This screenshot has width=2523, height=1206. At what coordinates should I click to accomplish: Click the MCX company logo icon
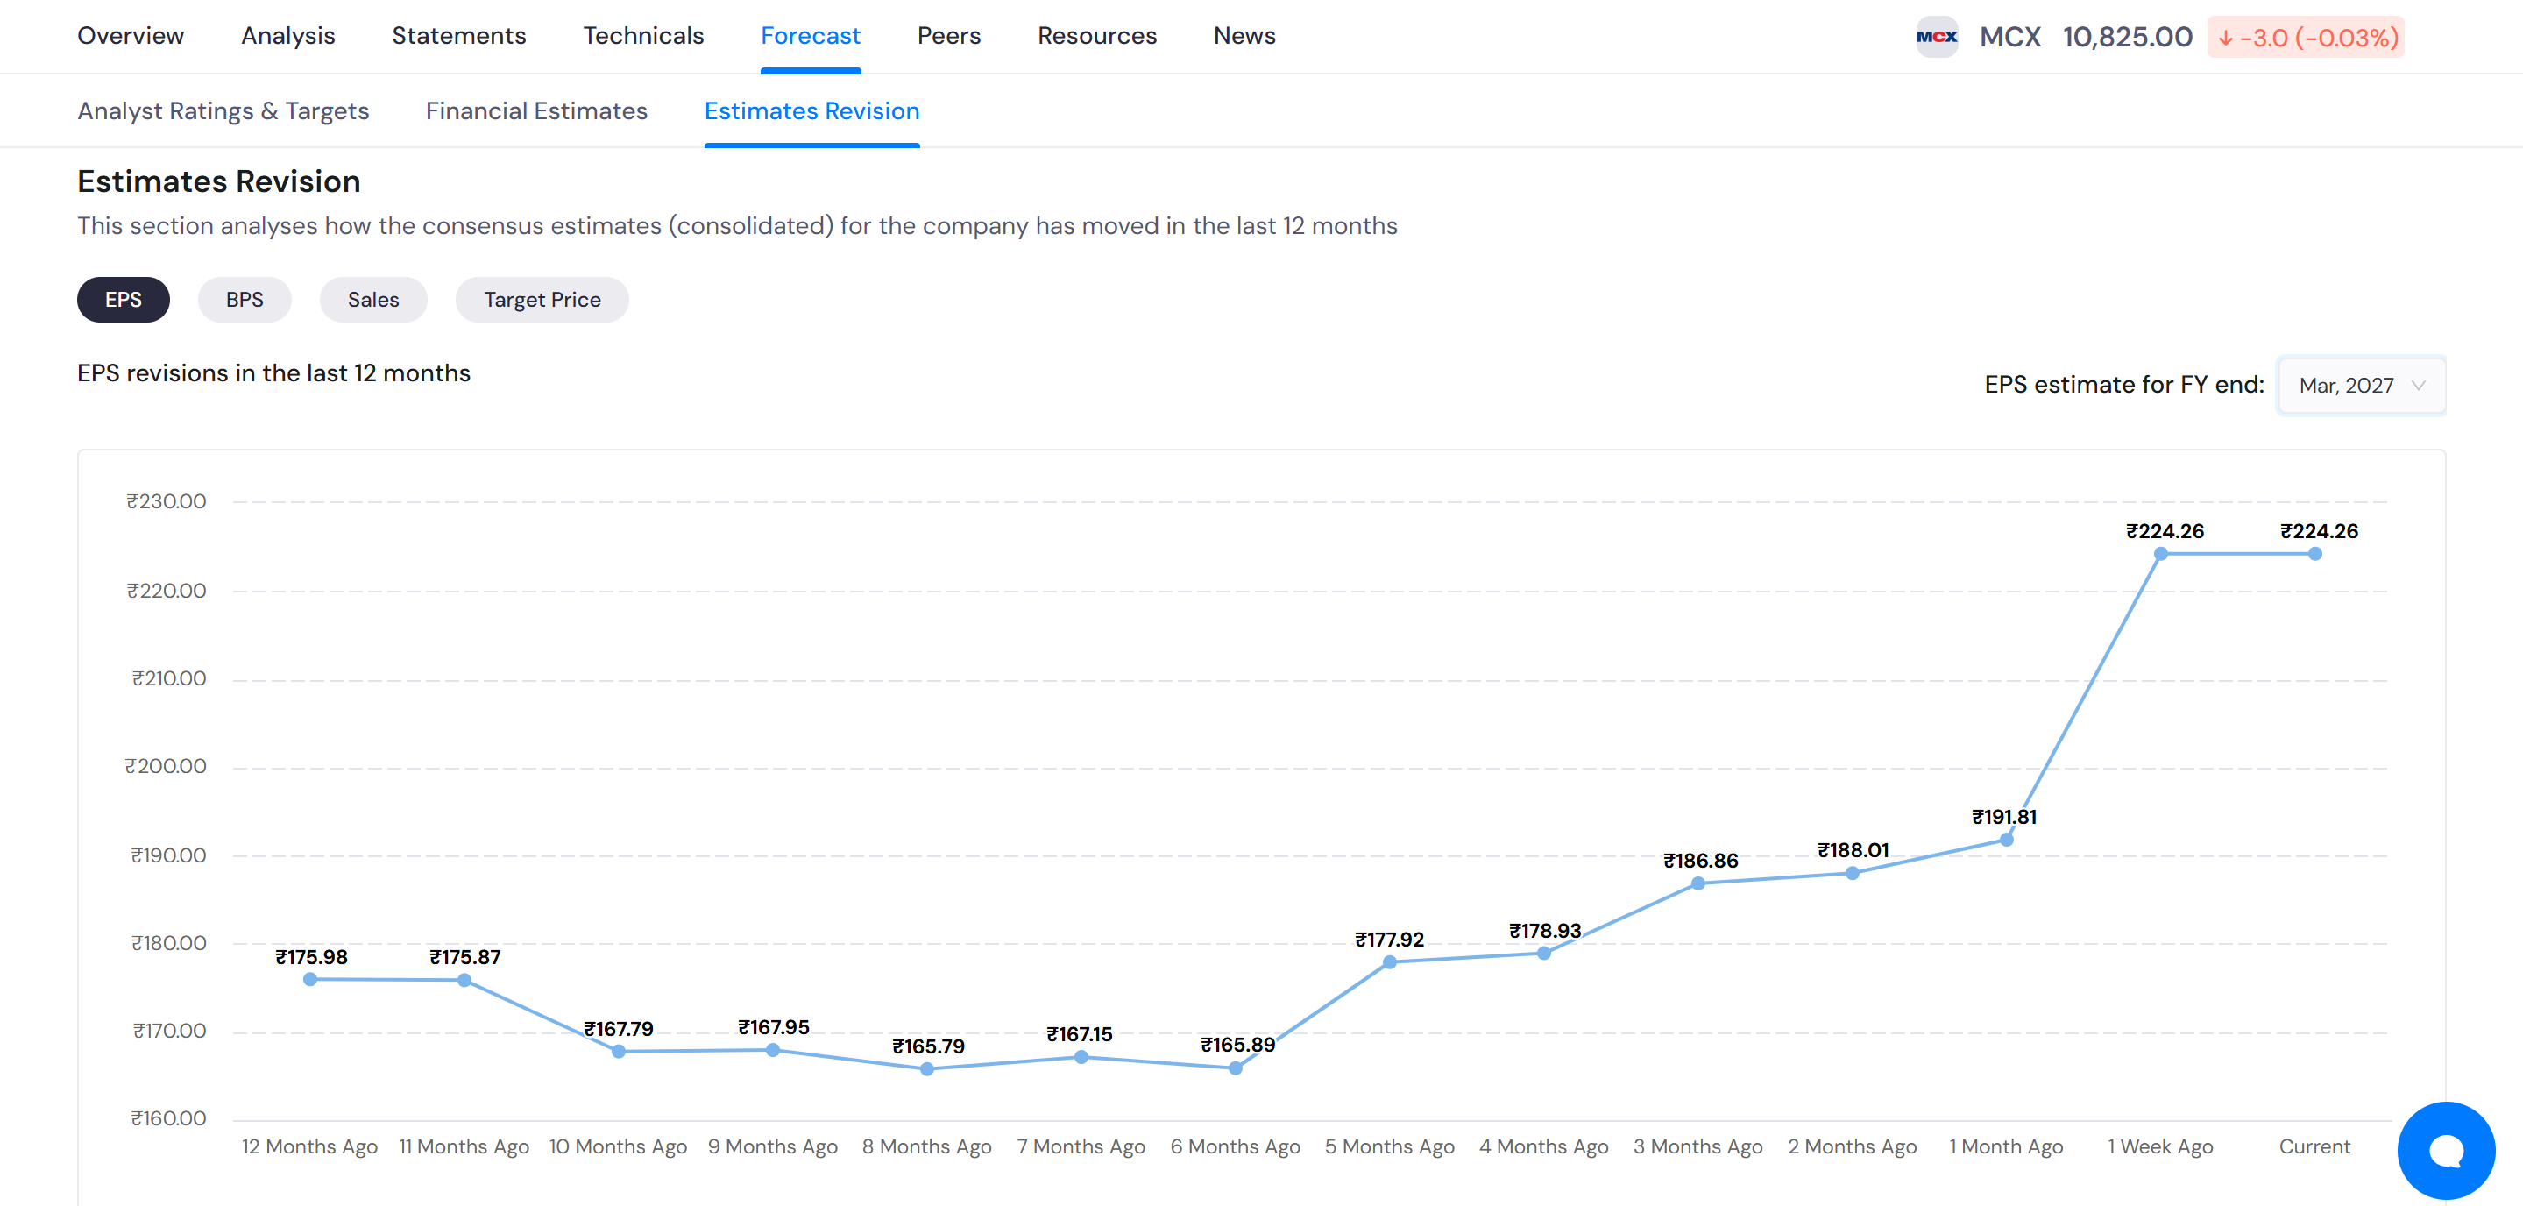click(x=1937, y=37)
